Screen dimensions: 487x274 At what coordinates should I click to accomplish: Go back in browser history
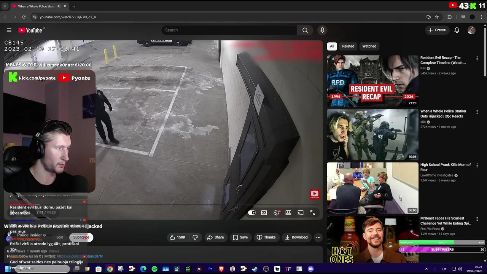click(x=6, y=17)
